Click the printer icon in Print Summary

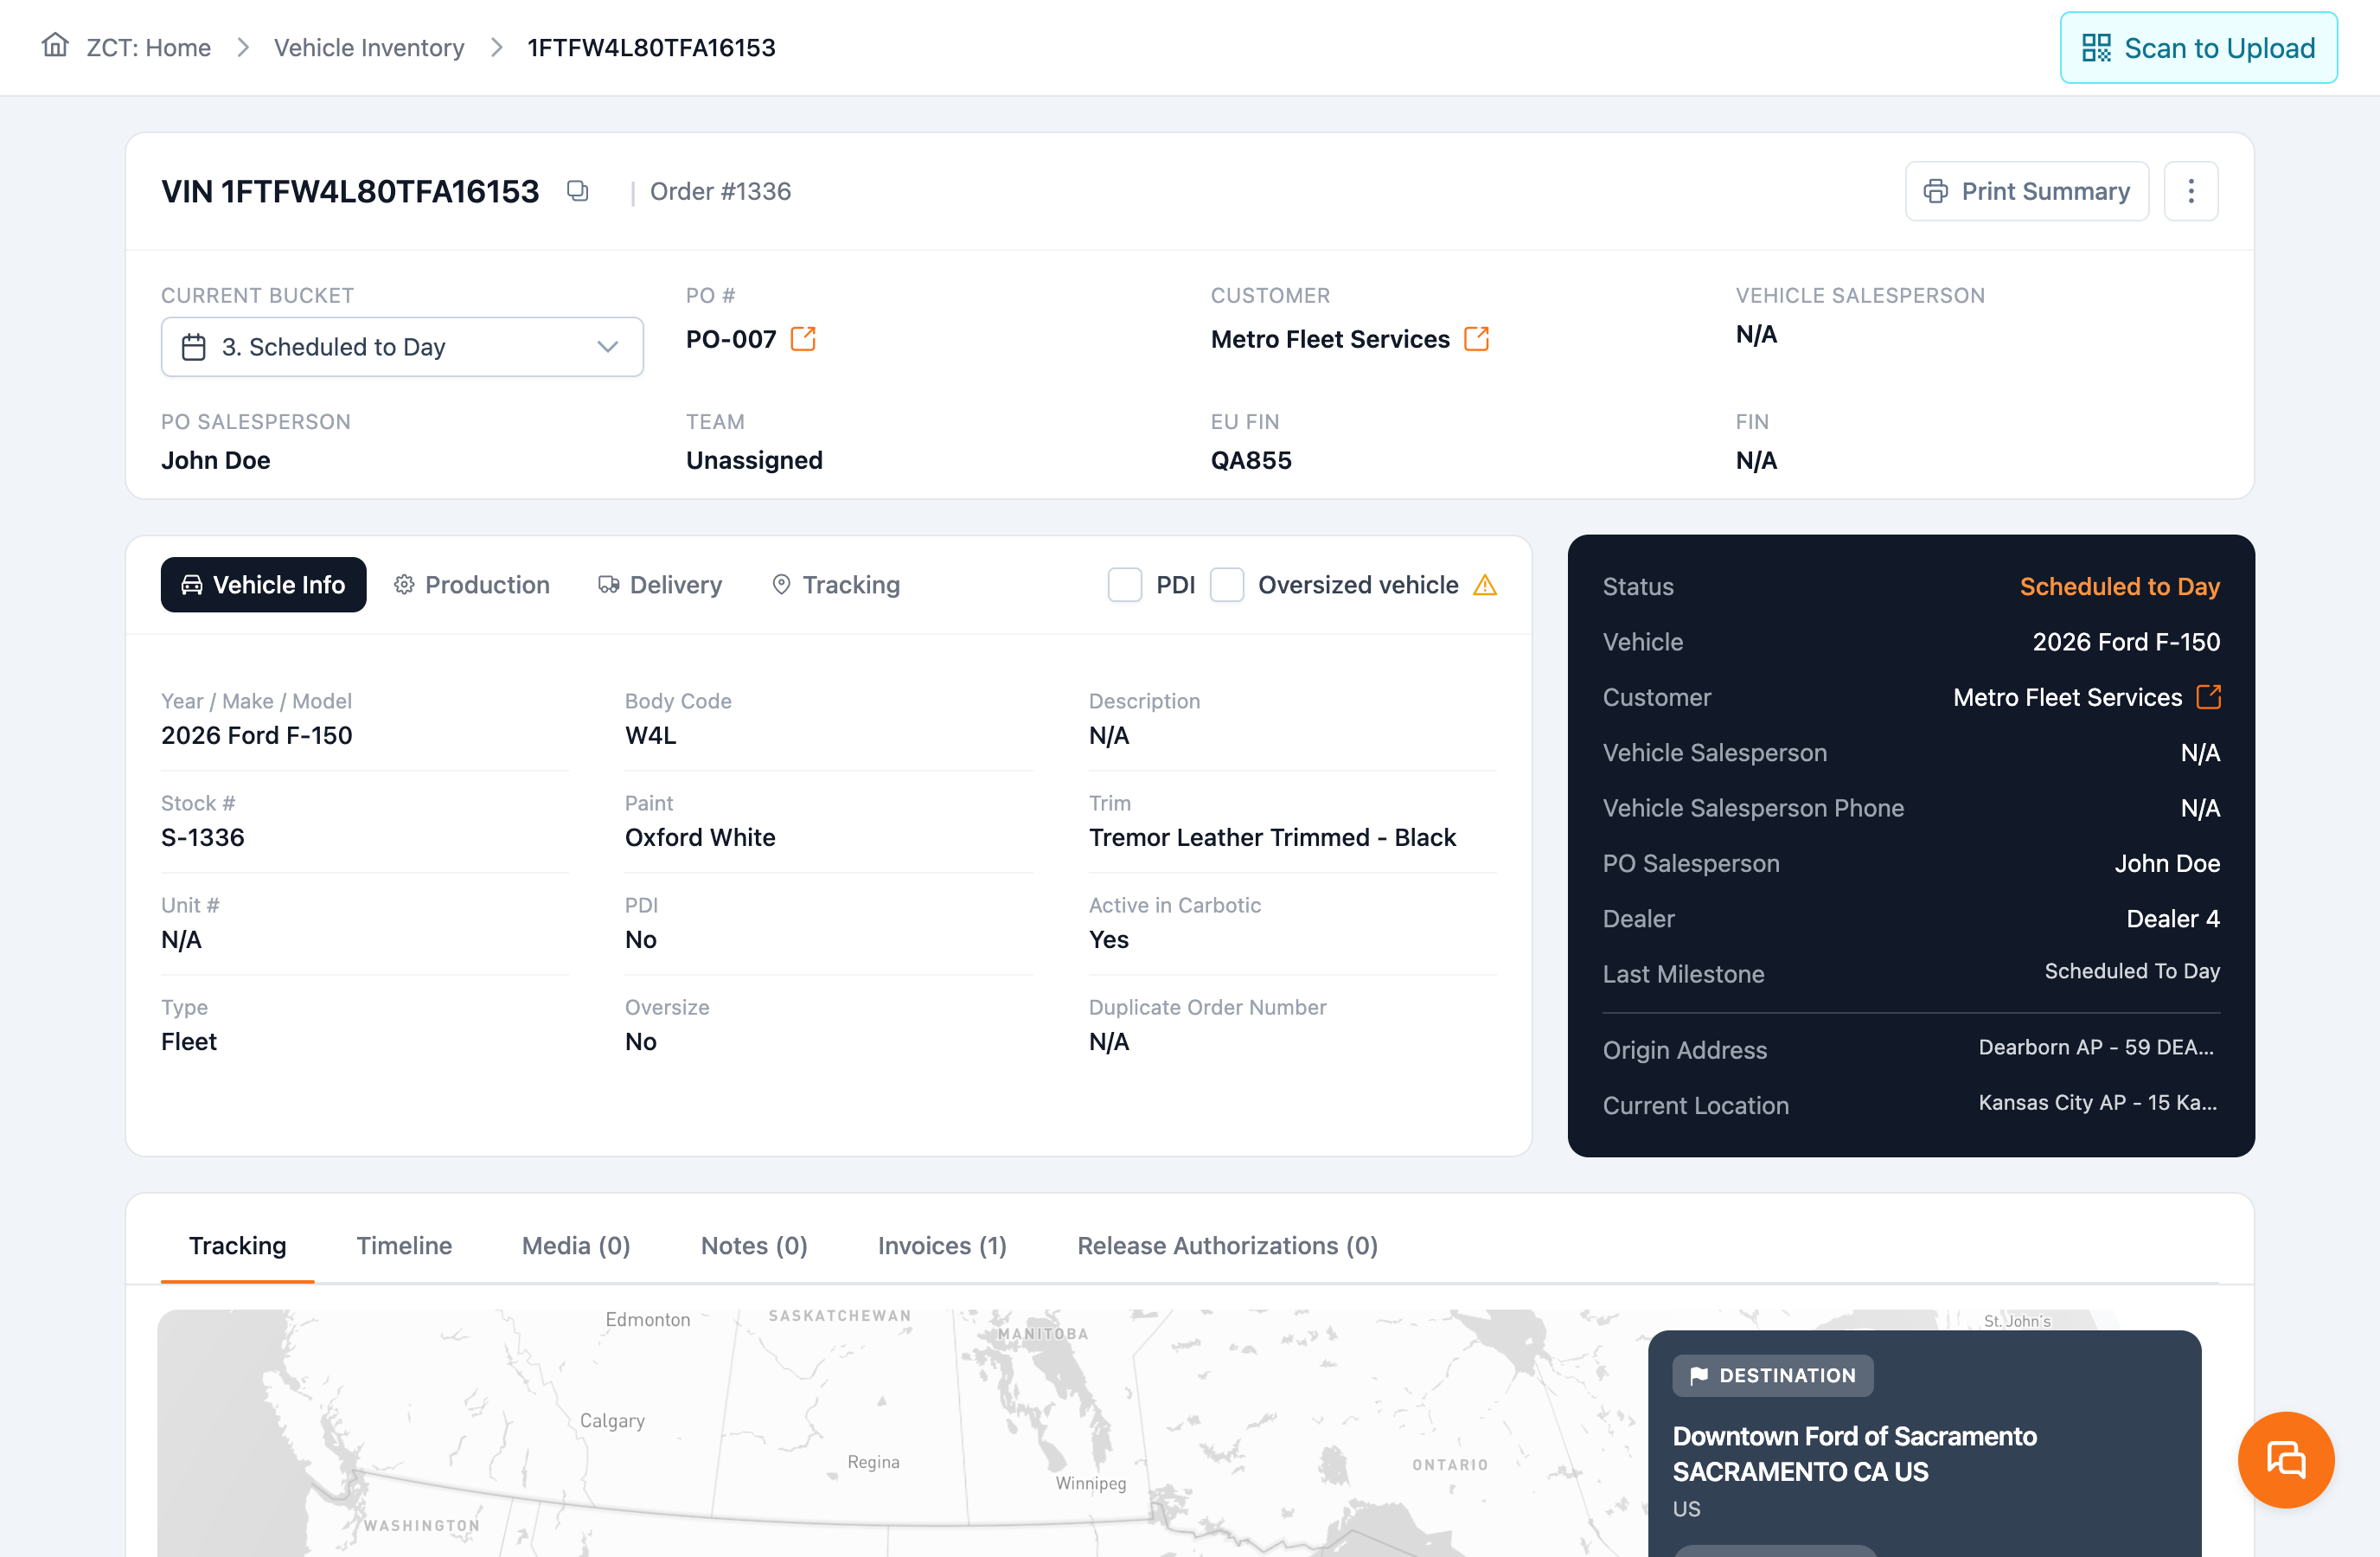1936,191
